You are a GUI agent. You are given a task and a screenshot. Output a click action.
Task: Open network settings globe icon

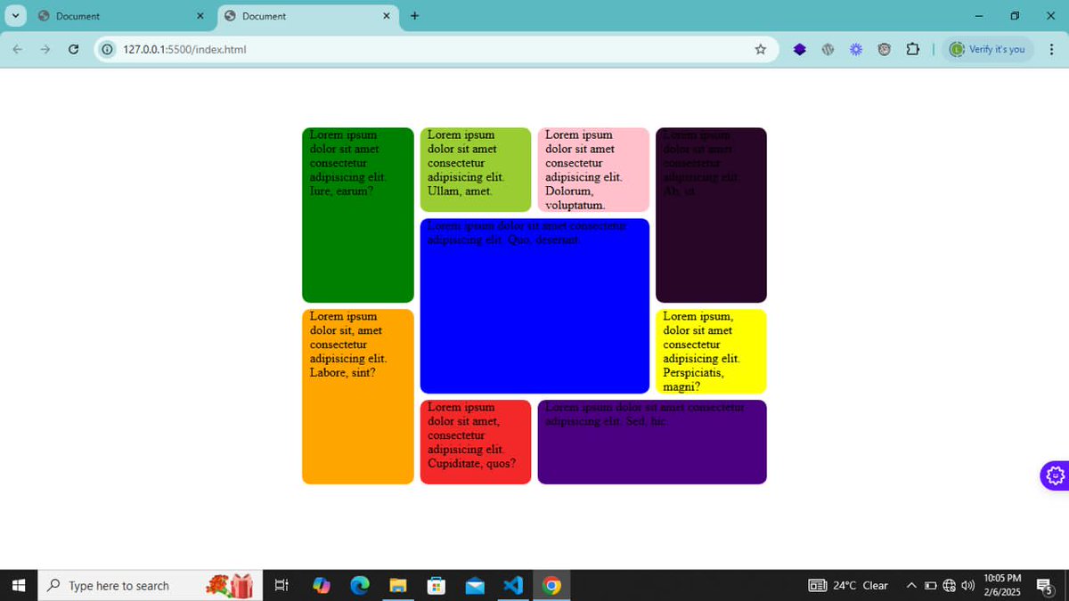(x=949, y=585)
